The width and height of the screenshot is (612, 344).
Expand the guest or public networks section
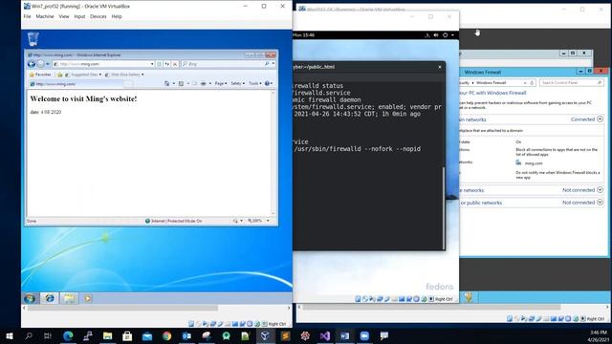tap(600, 203)
